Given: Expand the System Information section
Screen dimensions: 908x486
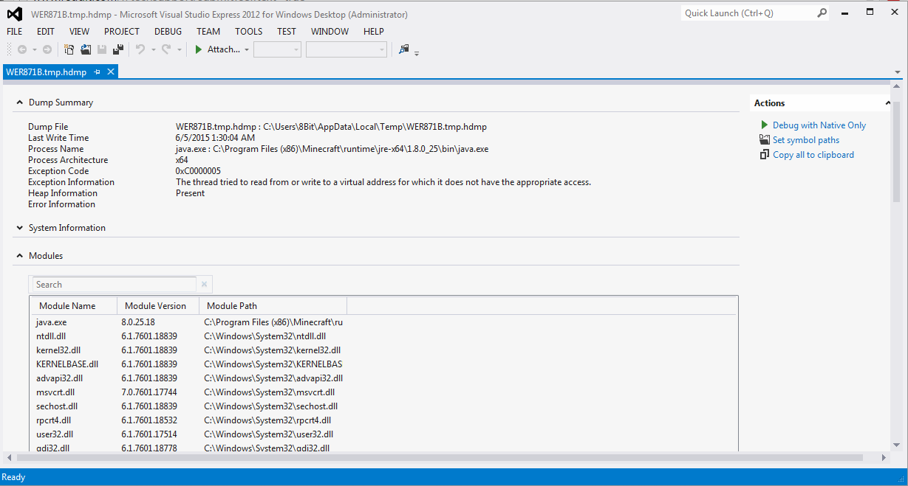Looking at the screenshot, I should point(20,228).
